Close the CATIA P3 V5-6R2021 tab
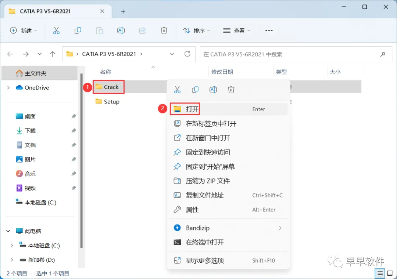The height and width of the screenshot is (279, 397). click(x=102, y=11)
